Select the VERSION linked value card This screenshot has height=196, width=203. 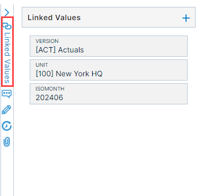[x=109, y=46]
